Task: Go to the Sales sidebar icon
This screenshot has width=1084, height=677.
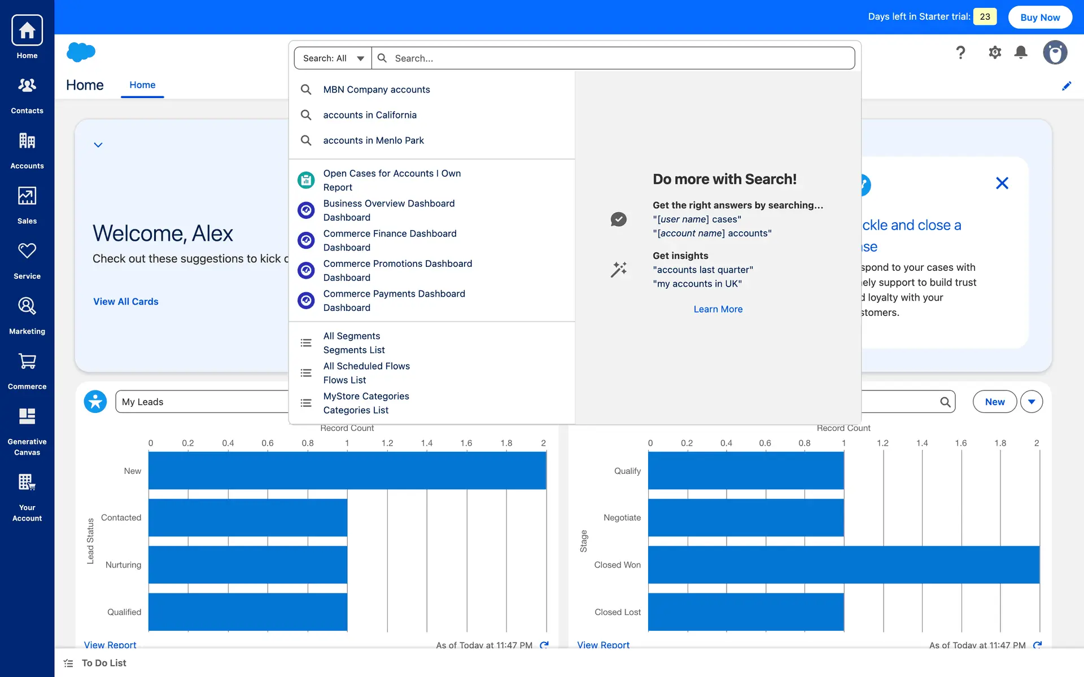Action: [27, 204]
